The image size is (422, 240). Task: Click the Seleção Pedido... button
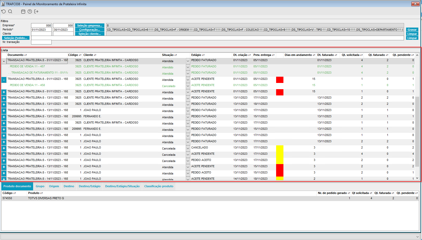tap(16, 38)
